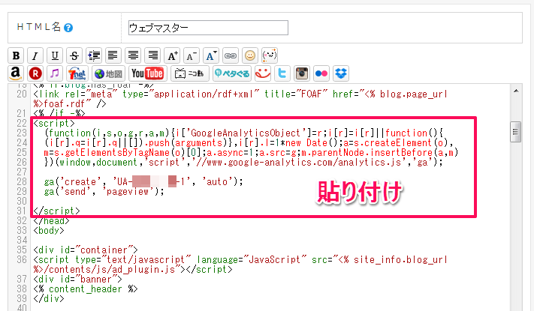Open the kaomoji face picker

(x=270, y=55)
